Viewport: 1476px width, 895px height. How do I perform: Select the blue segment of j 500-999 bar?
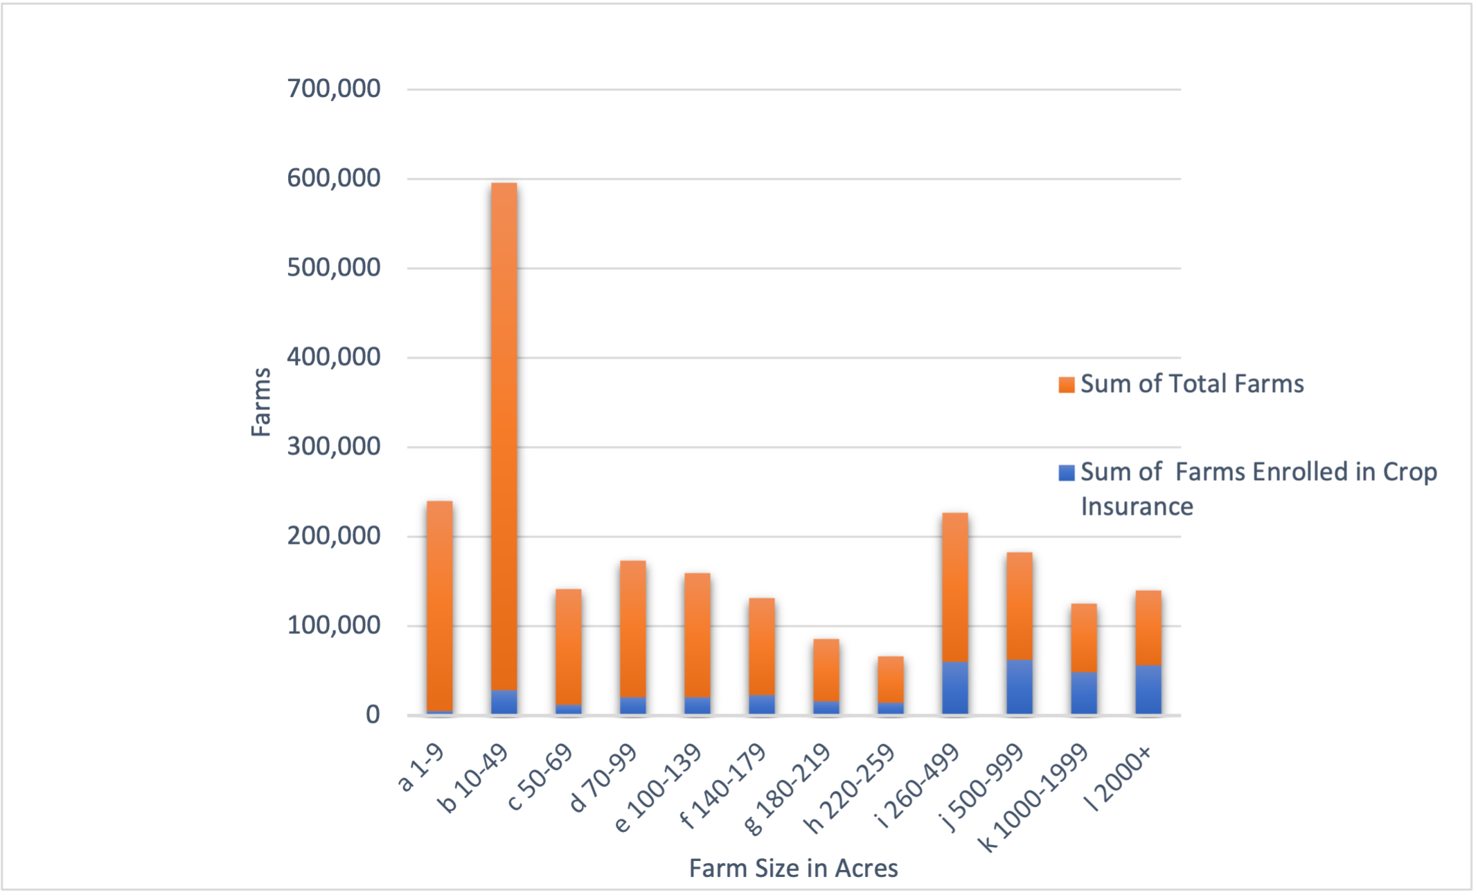[x=1019, y=686]
